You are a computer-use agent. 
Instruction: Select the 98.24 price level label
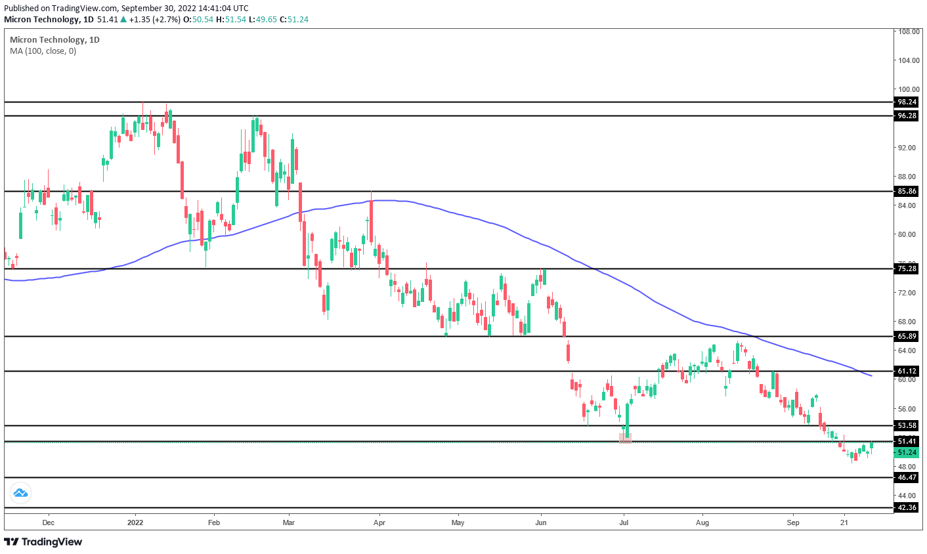(x=907, y=102)
